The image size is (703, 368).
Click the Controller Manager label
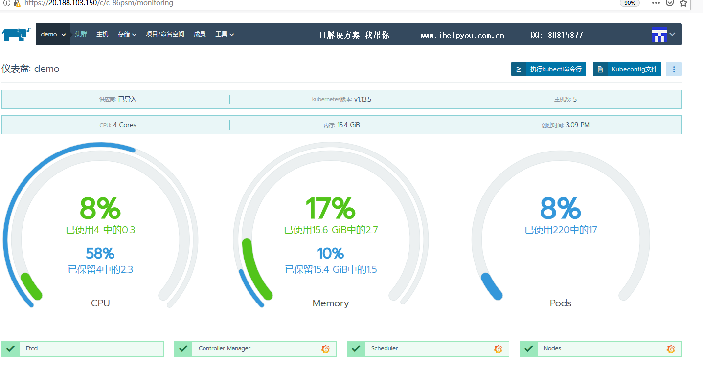click(225, 349)
